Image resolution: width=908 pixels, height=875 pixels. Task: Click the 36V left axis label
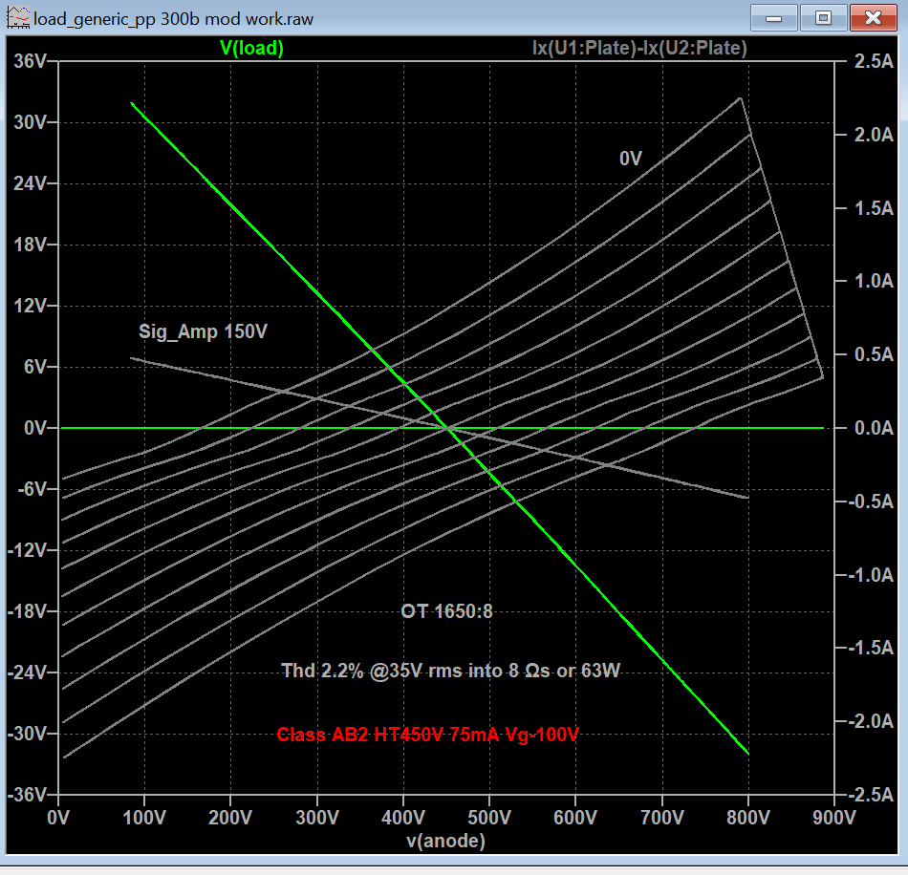[x=30, y=61]
